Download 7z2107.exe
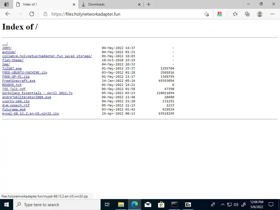 (12, 68)
